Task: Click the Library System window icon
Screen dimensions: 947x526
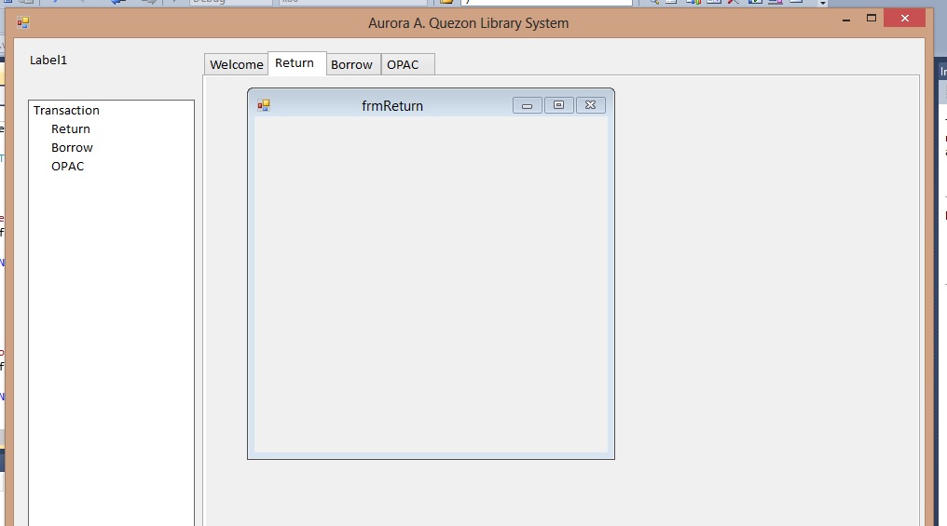Action: click(23, 23)
